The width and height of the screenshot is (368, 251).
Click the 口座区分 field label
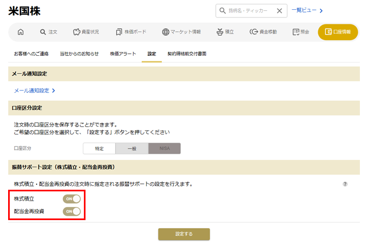pyautogui.click(x=23, y=149)
